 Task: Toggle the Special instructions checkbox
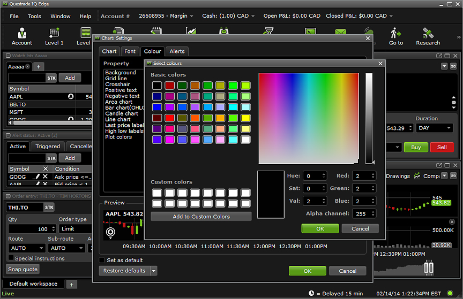11,258
